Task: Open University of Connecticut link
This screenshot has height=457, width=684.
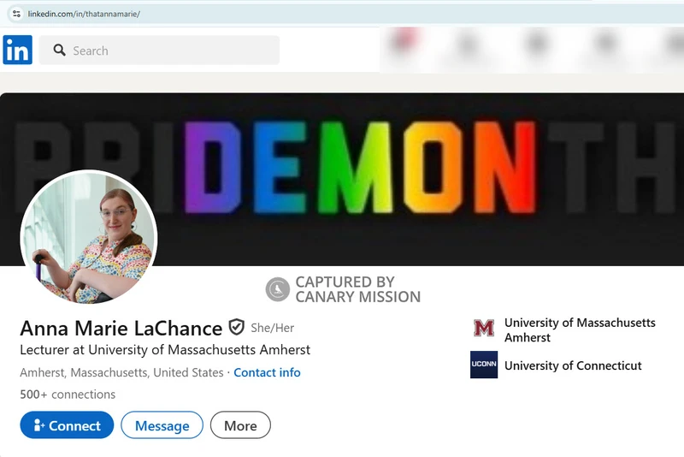Action: 573,365
